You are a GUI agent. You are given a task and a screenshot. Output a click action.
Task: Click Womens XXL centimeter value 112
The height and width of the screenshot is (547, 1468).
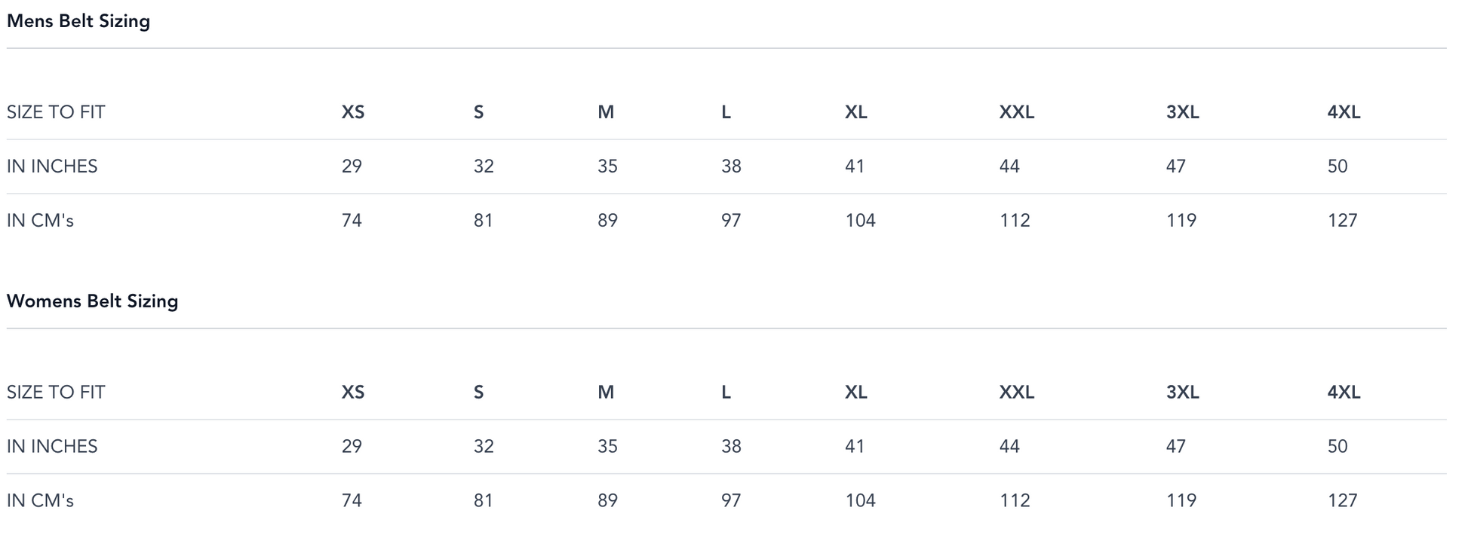coord(1015,501)
